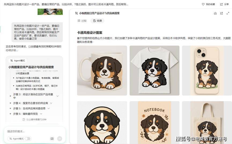Open the cartoon dog mug design image
Screen dimensions: 232x144
point(102,70)
